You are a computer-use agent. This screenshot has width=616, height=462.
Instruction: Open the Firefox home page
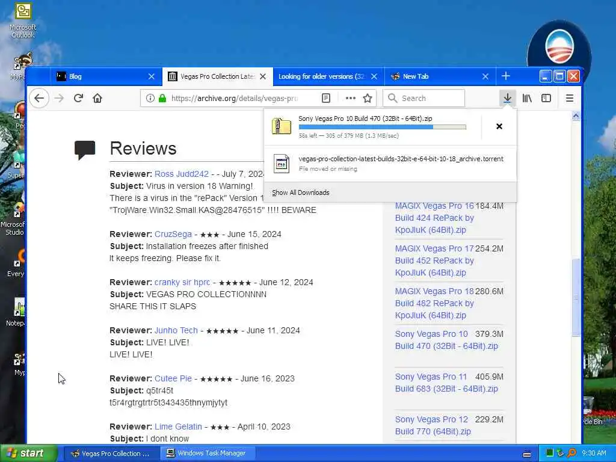pos(97,98)
